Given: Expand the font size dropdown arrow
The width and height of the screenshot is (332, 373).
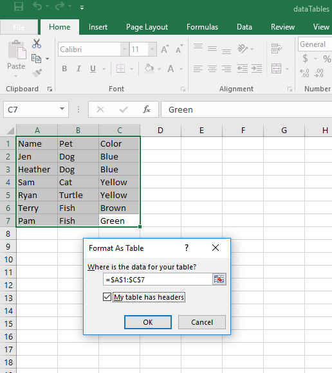Looking at the screenshot, I should (152, 50).
